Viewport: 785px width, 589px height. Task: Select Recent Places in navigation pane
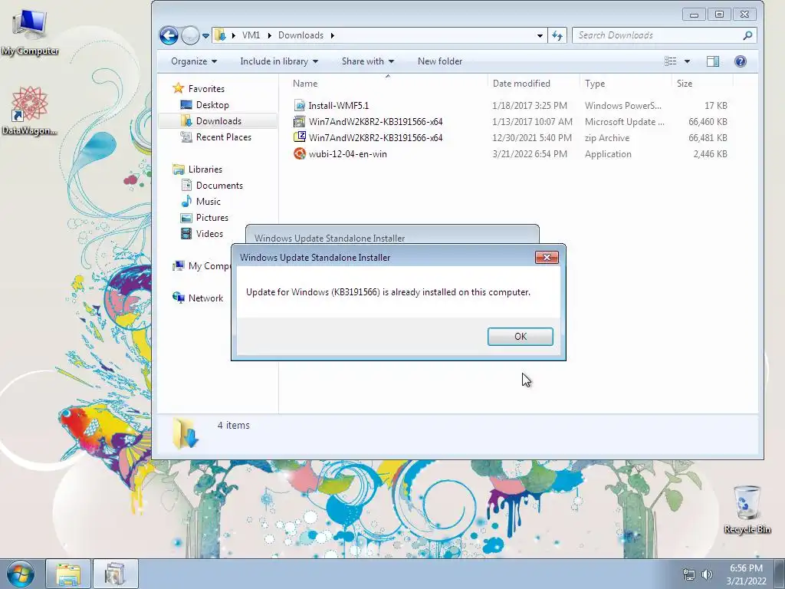coord(223,137)
